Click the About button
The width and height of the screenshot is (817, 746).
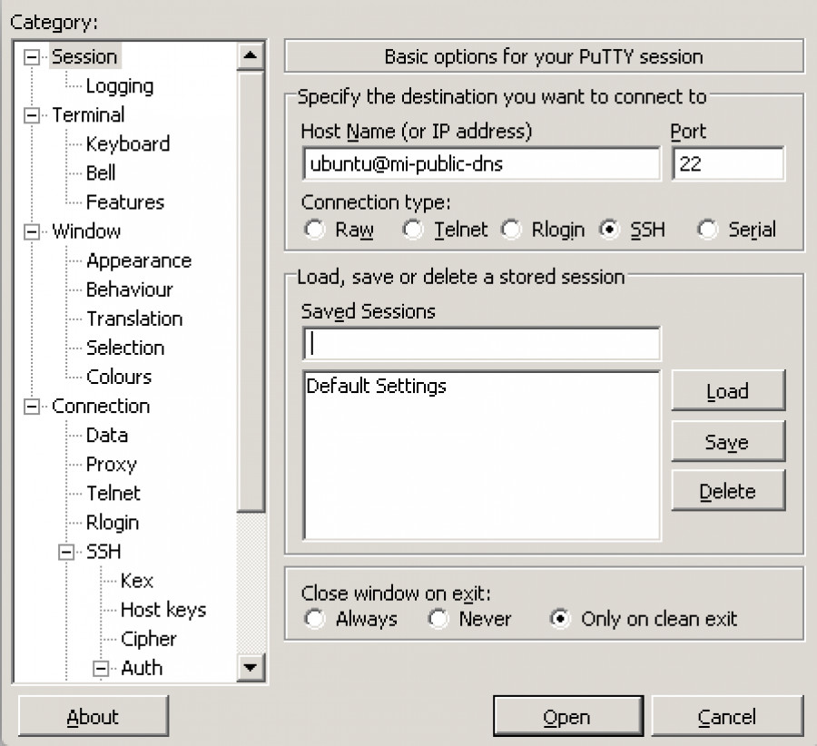point(94,717)
